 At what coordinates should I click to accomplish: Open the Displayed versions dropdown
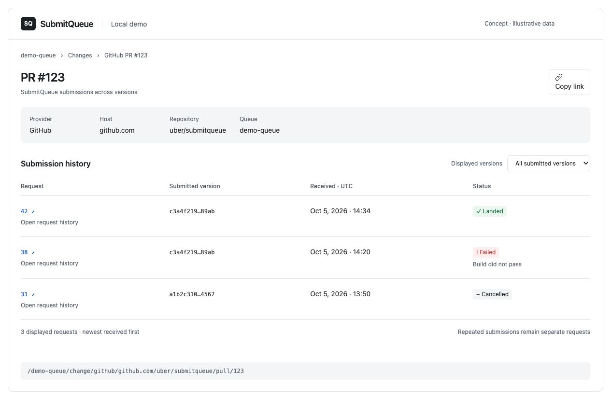[548, 163]
